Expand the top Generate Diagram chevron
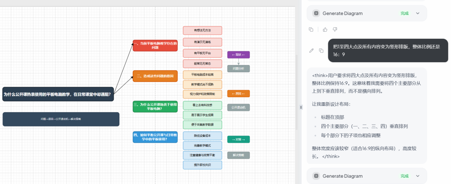 [418, 13]
